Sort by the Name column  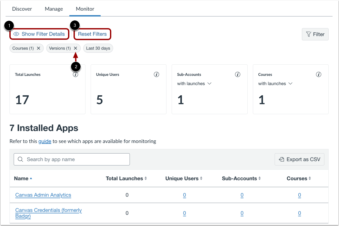pyautogui.click(x=23, y=178)
